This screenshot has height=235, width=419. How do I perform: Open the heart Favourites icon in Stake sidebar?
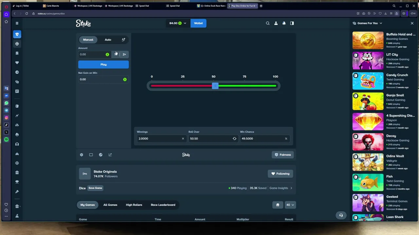point(17,63)
